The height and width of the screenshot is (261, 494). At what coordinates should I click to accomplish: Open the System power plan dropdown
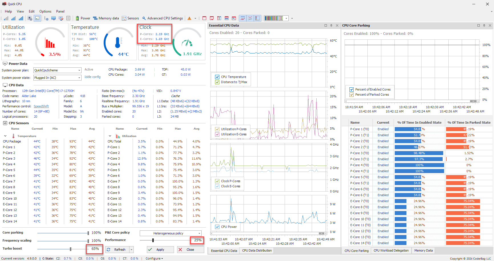79,70
